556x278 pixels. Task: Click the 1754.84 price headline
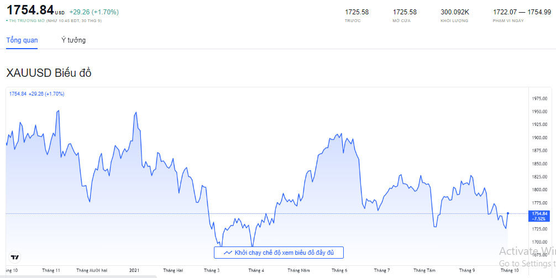pyautogui.click(x=30, y=10)
